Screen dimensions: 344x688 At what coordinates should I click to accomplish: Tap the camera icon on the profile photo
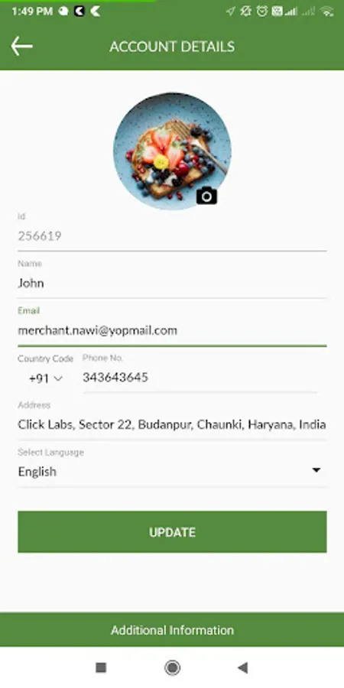[x=206, y=196]
